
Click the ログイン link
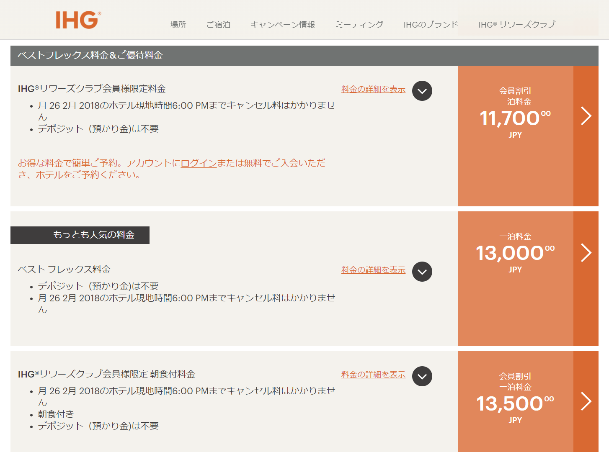199,163
